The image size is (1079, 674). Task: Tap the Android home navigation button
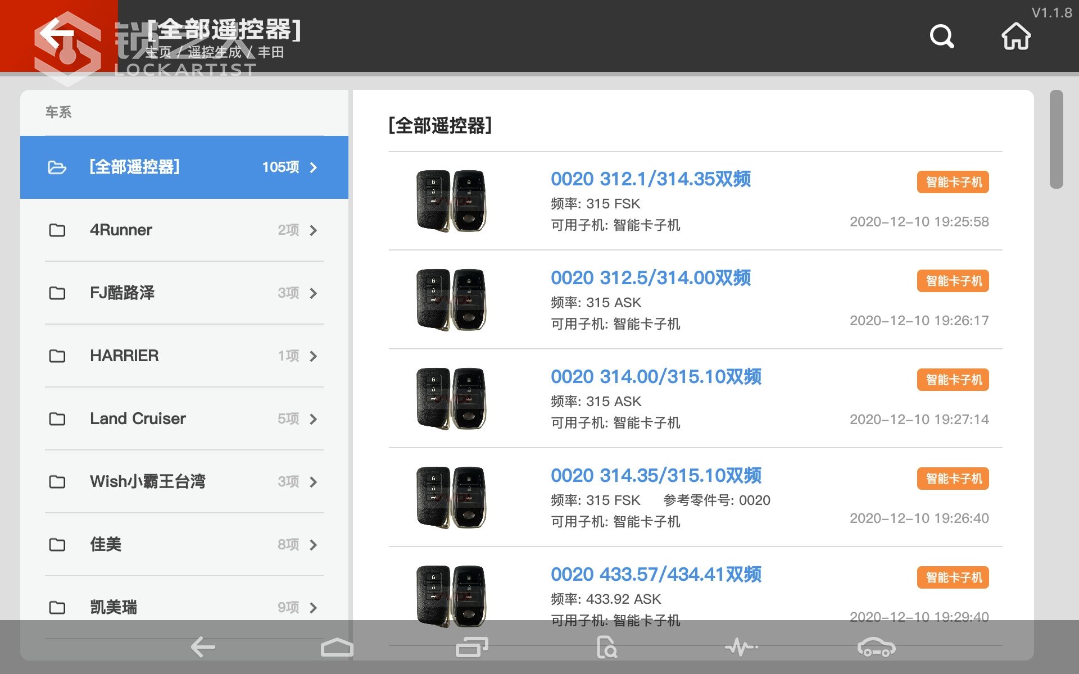[337, 647]
